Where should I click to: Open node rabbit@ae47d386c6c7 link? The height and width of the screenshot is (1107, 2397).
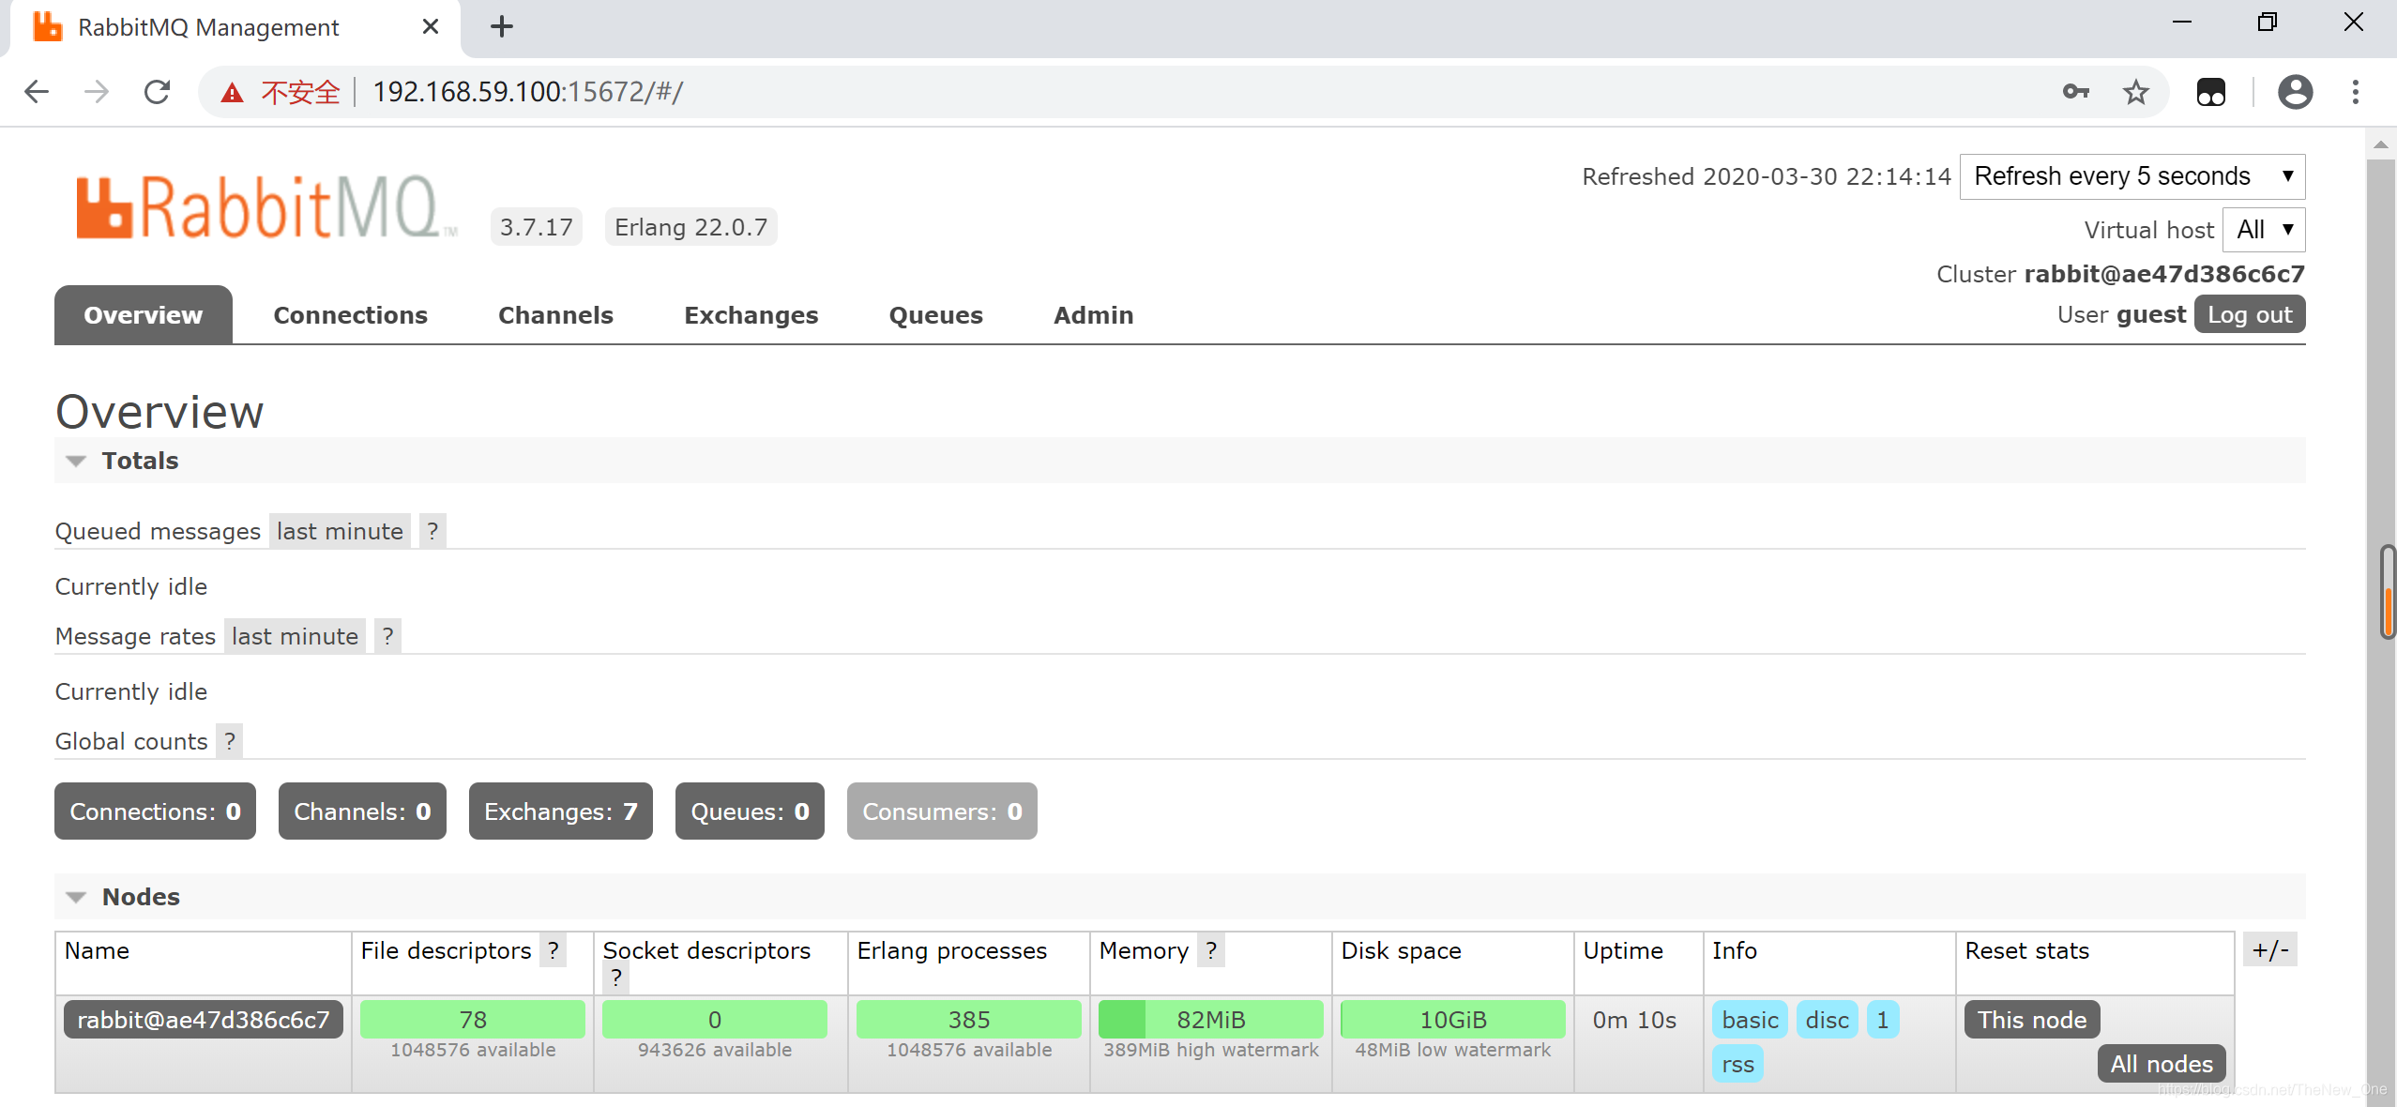pos(204,1020)
